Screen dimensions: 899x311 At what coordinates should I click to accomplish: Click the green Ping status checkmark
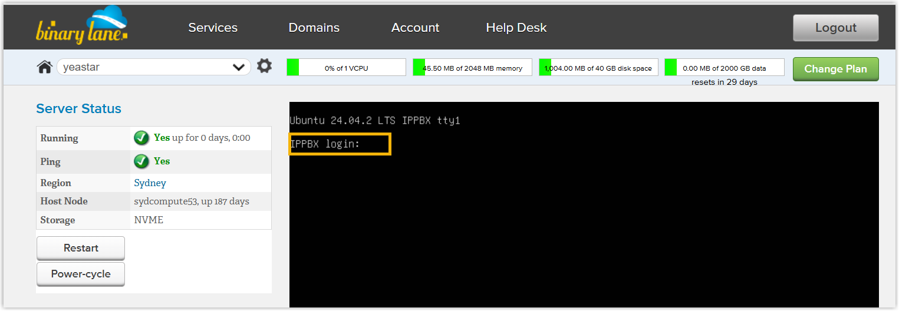click(141, 161)
